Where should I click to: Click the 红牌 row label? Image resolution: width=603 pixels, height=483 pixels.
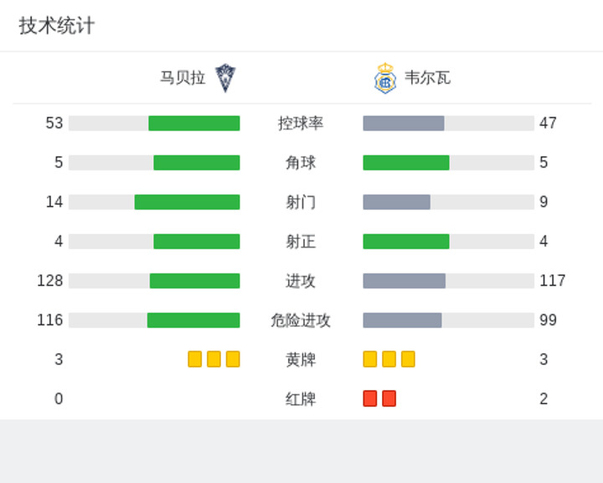[x=301, y=398]
